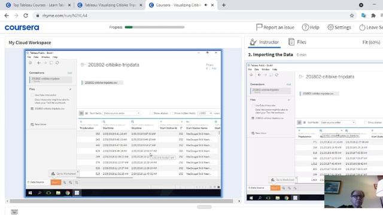Screen dimensions: 383x215
Task: Open File Explorer in workspace taskbar
Action: tap(58, 193)
